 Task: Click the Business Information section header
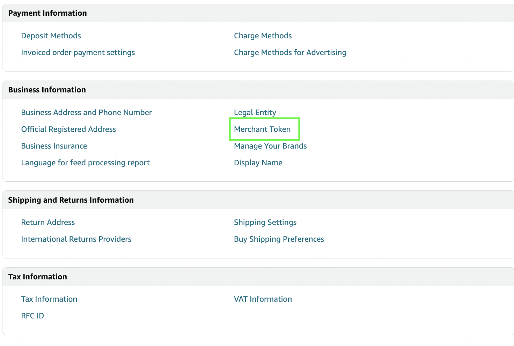click(x=47, y=90)
